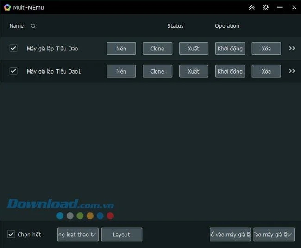Minimize the Multi-MEmu window
This screenshot has width=301, height=248.
[x=280, y=7]
